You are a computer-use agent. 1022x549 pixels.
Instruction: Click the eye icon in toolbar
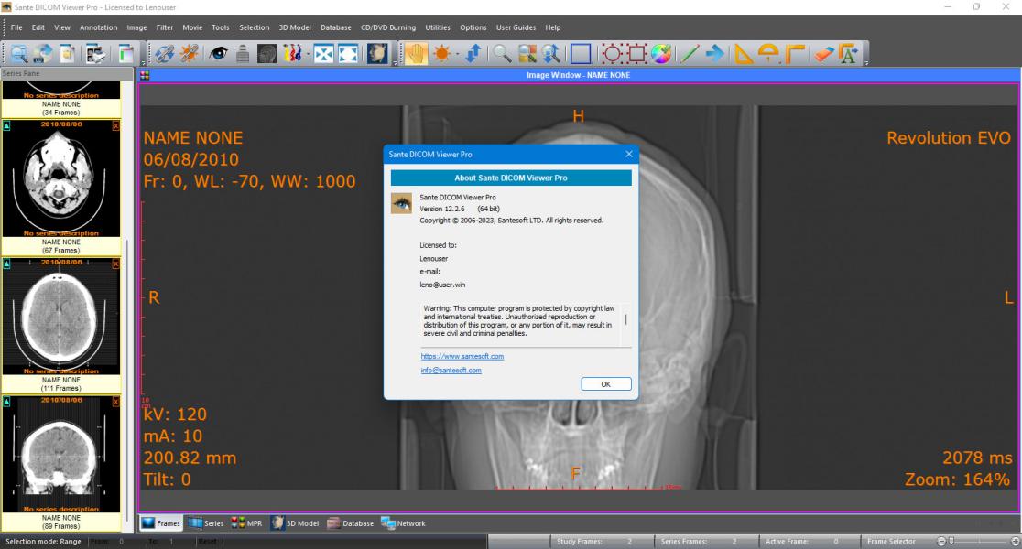[218, 54]
